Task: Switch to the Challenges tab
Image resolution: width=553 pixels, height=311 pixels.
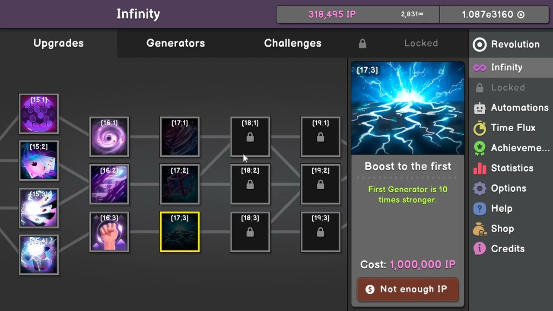Action: (292, 43)
